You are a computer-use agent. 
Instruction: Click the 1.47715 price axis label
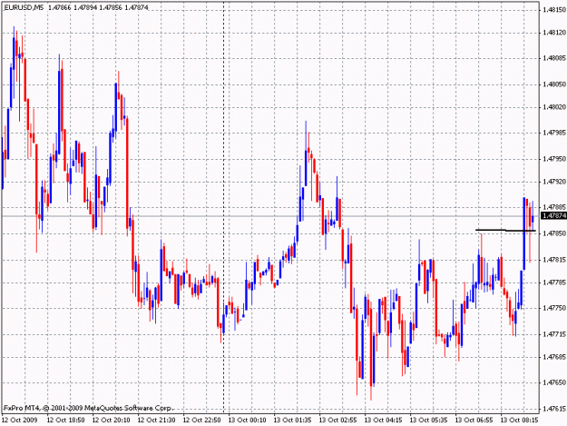[554, 334]
